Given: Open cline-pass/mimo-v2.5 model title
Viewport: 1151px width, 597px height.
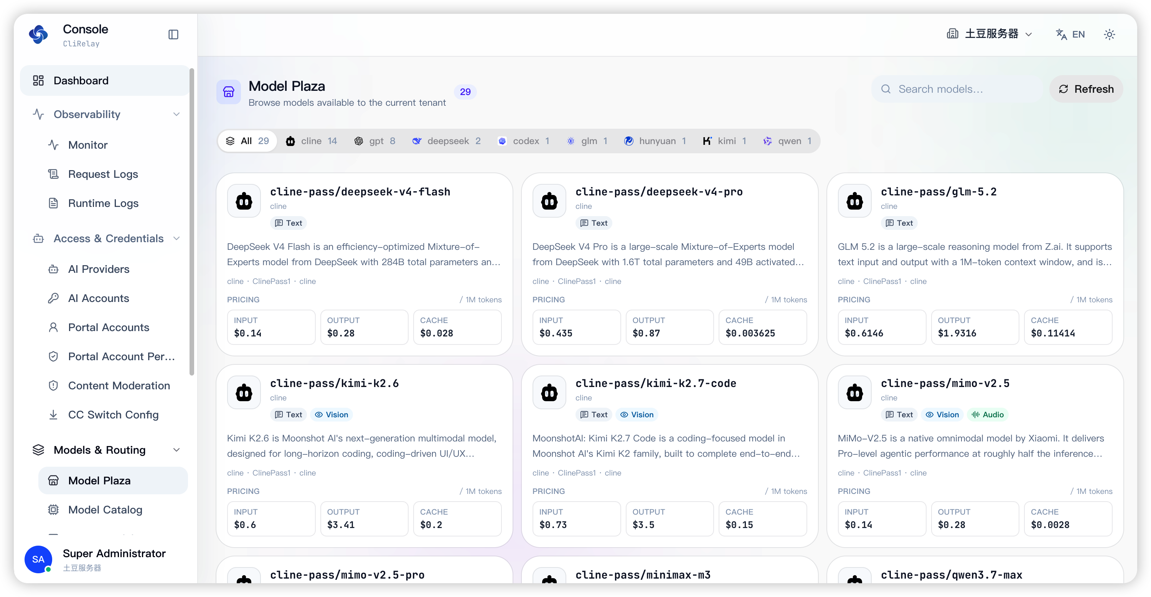Looking at the screenshot, I should 945,383.
